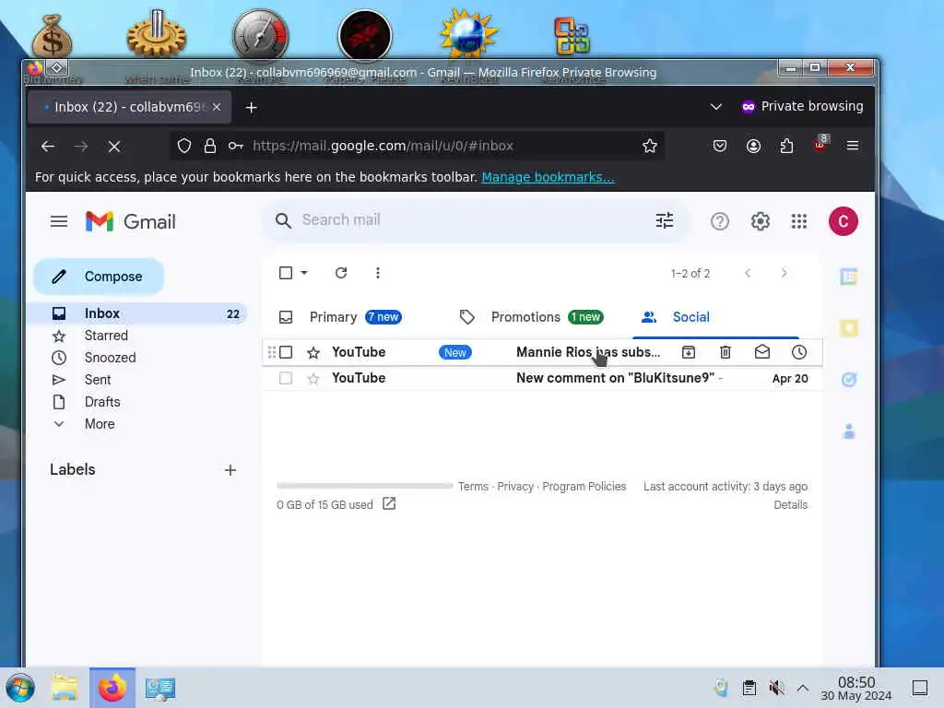
Task: Compose a new email
Action: coord(99,277)
